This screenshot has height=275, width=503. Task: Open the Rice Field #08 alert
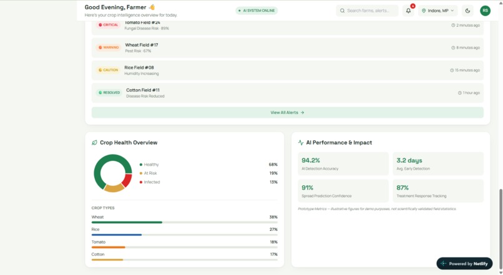[x=288, y=70]
